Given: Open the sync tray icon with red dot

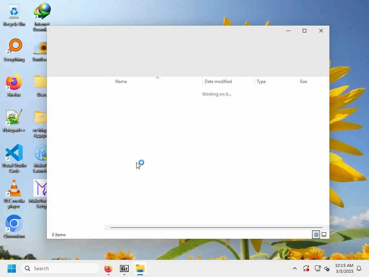Looking at the screenshot, I should pos(306,268).
